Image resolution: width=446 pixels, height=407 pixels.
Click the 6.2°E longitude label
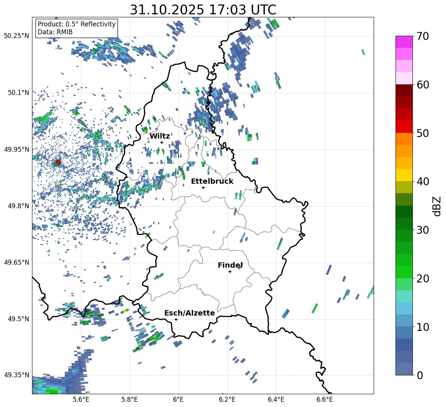227,399
